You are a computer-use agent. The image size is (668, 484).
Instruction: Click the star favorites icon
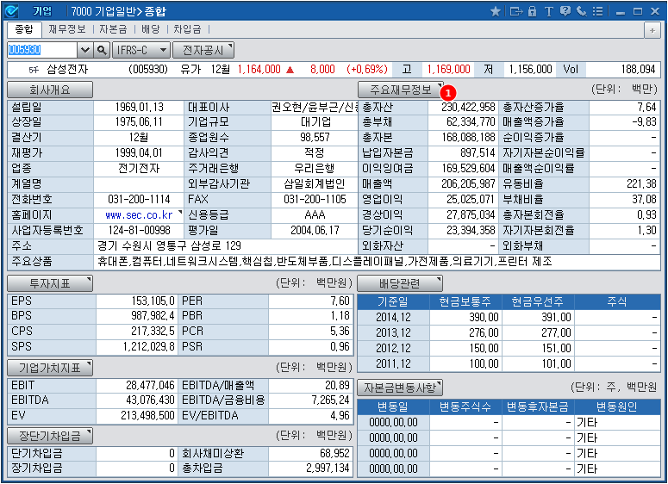click(x=495, y=11)
